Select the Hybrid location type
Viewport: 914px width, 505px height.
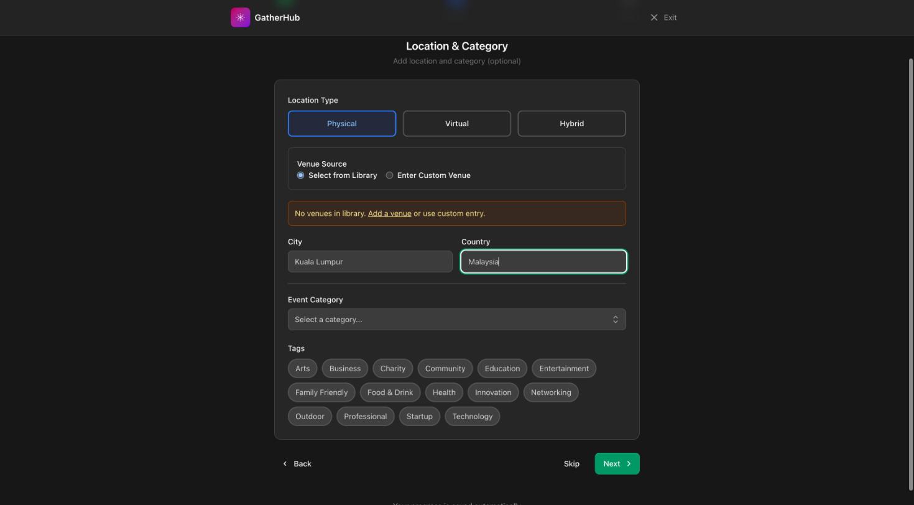571,124
